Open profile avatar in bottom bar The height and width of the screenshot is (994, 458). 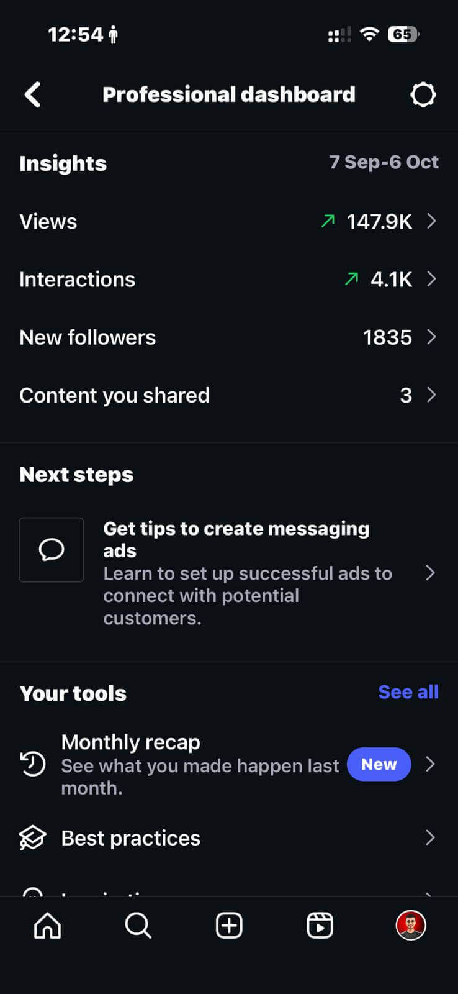[x=411, y=926]
